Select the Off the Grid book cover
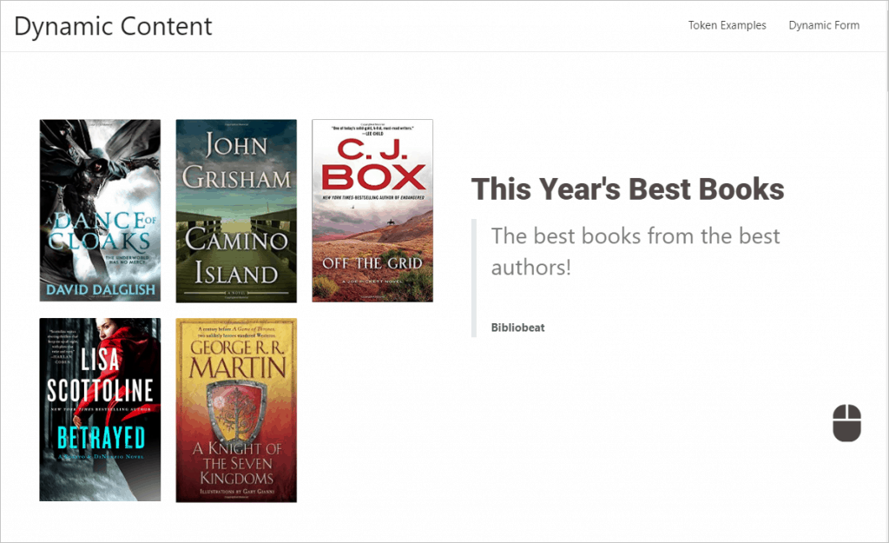Image resolution: width=889 pixels, height=543 pixels. [372, 210]
